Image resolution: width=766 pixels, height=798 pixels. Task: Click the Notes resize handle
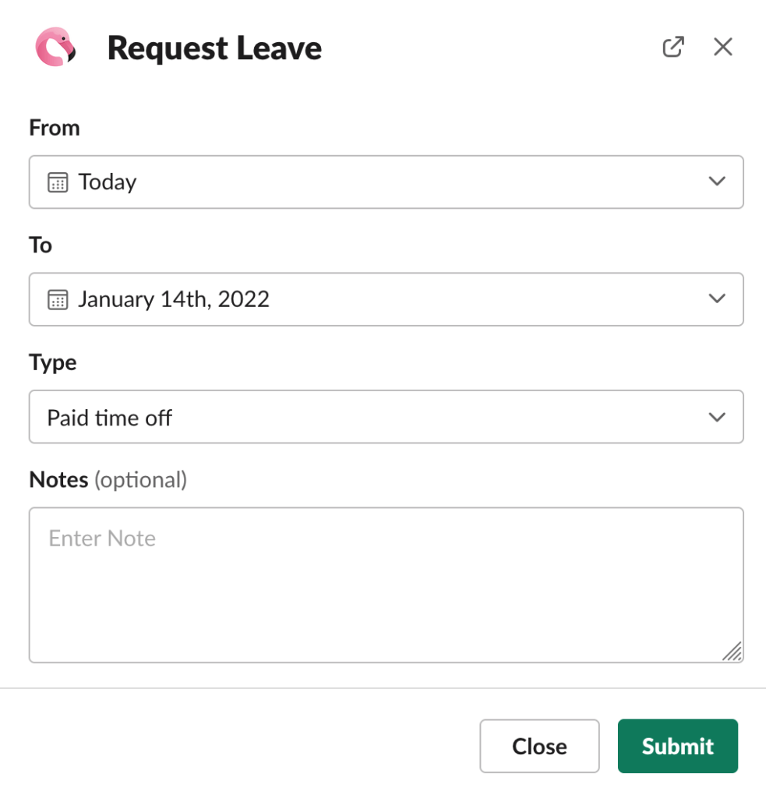click(732, 652)
